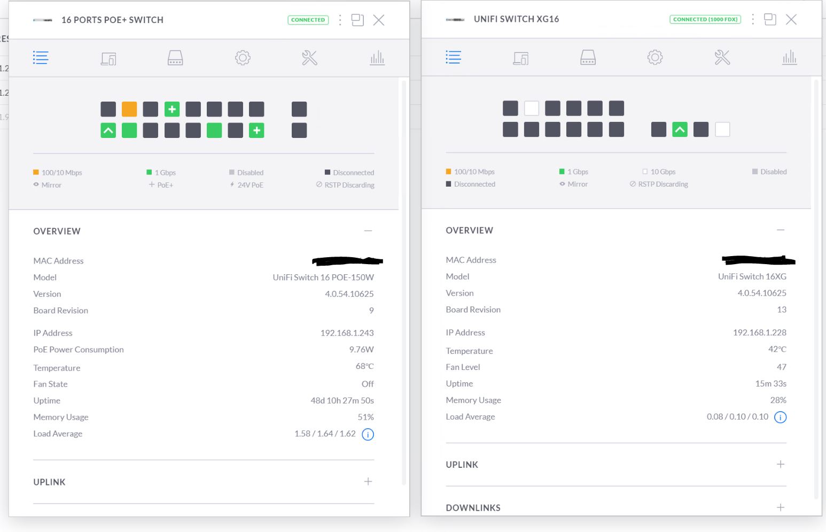Click Memory Usage value 28%
This screenshot has height=532, width=826.
tap(778, 400)
